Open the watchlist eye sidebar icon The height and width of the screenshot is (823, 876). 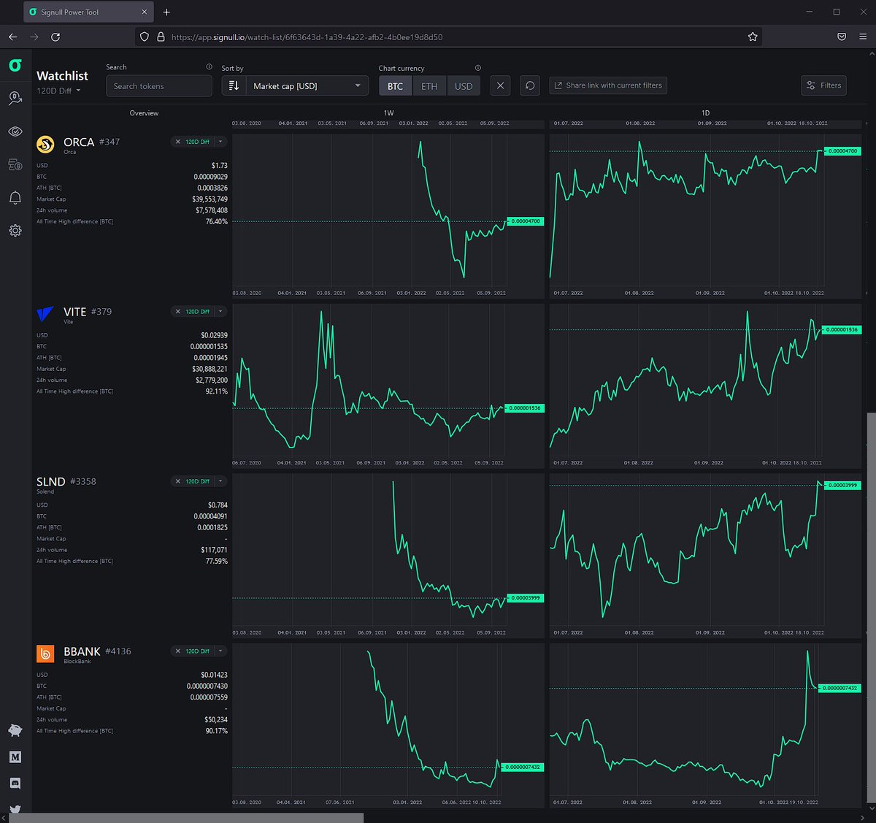[15, 131]
